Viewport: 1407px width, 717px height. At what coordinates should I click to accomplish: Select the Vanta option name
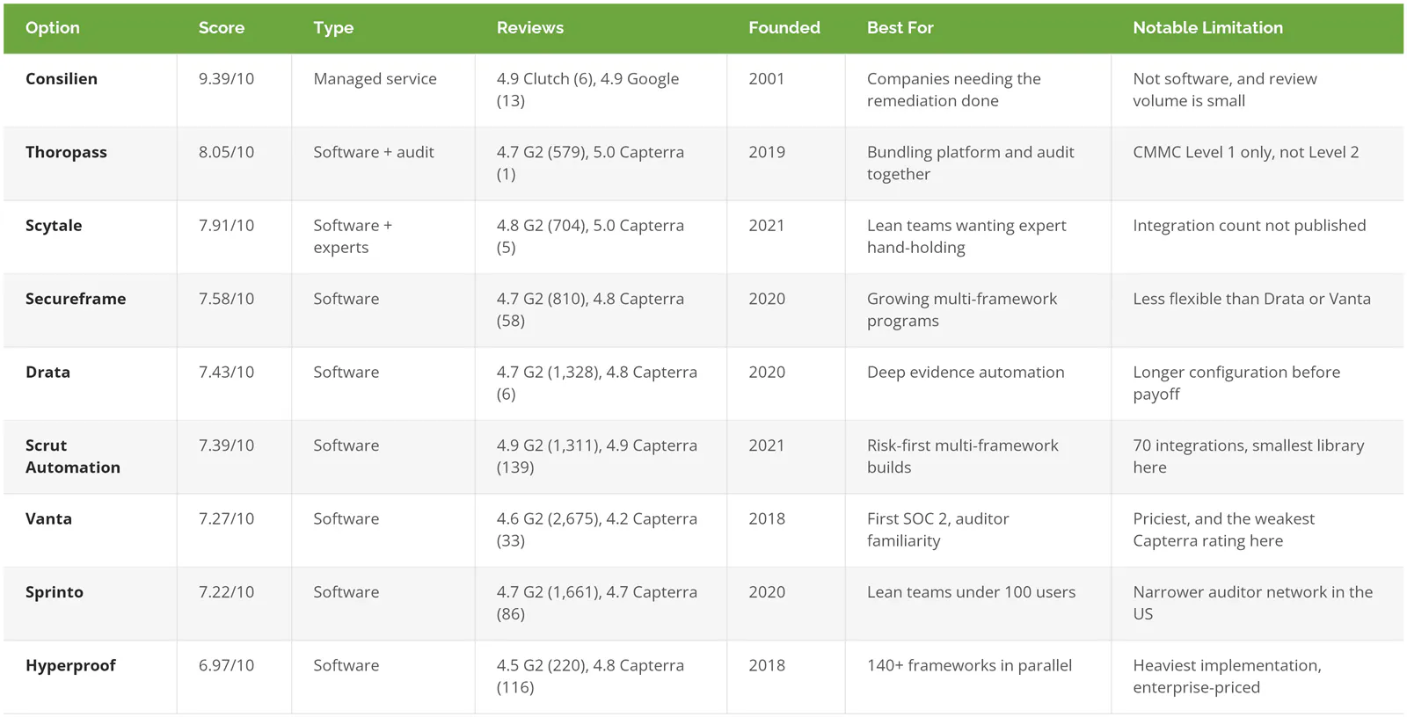(x=48, y=519)
